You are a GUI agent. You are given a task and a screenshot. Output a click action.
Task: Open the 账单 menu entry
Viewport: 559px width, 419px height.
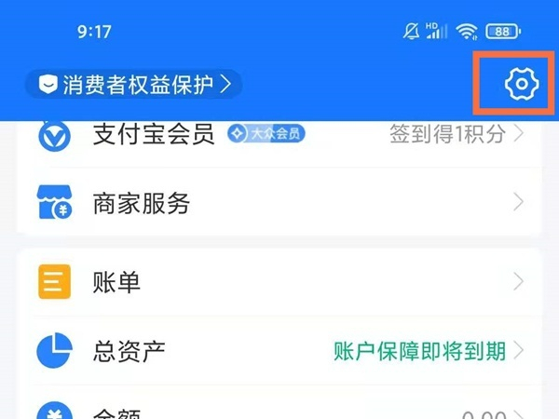[x=279, y=281]
